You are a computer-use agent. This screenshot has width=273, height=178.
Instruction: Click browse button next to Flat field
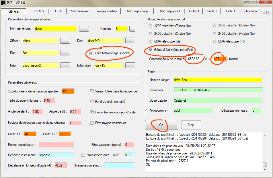click(65, 53)
